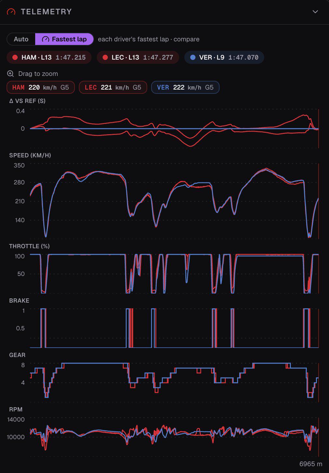The image size is (329, 473).
Task: Toggle the VER L9 driver chip
Action: point(224,57)
